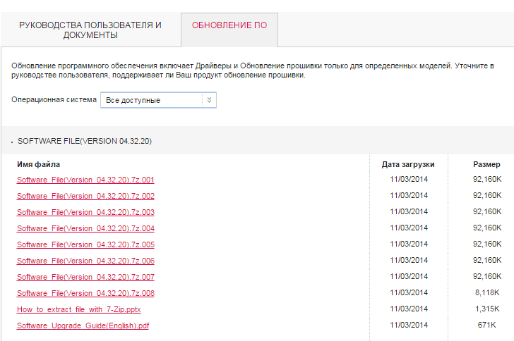Click the Имя файла column header
Image resolution: width=514 pixels, height=341 pixels.
(38, 164)
